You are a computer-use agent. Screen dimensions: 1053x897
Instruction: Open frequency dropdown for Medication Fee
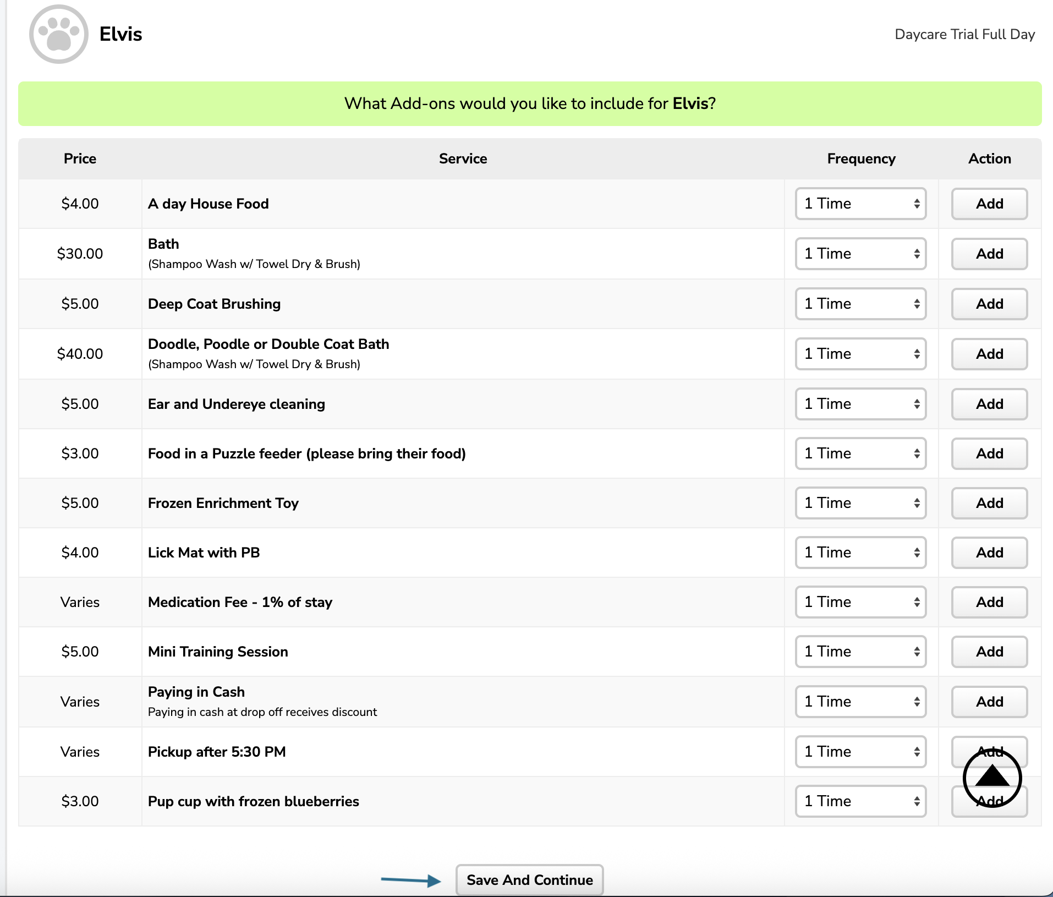point(860,602)
